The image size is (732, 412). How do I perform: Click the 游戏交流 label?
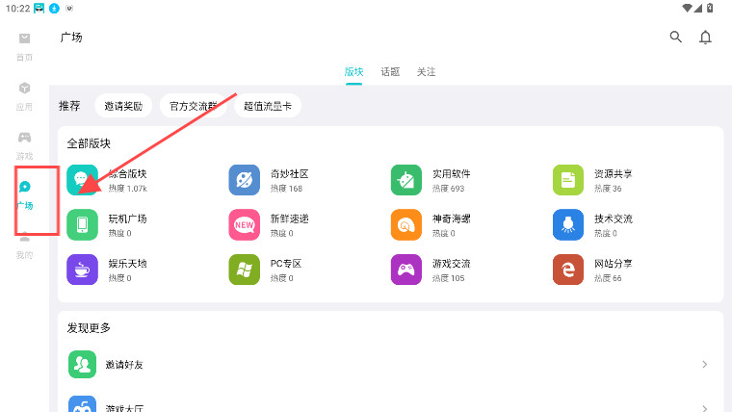tap(452, 264)
